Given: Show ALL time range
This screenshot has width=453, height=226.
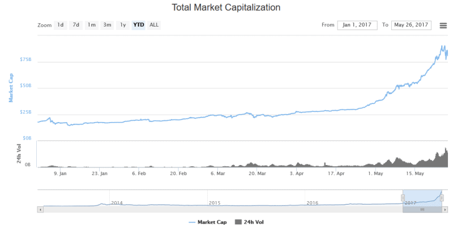Looking at the screenshot, I should [x=154, y=25].
